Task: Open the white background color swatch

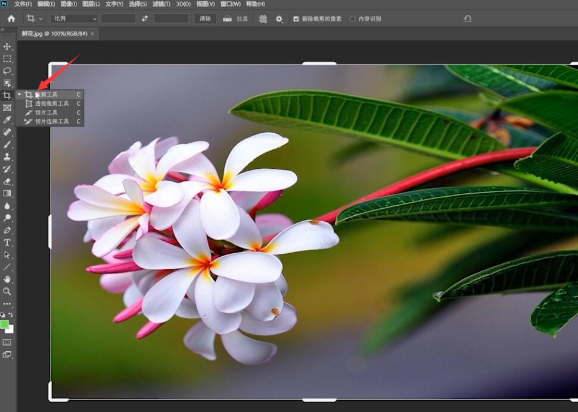Action: click(11, 331)
